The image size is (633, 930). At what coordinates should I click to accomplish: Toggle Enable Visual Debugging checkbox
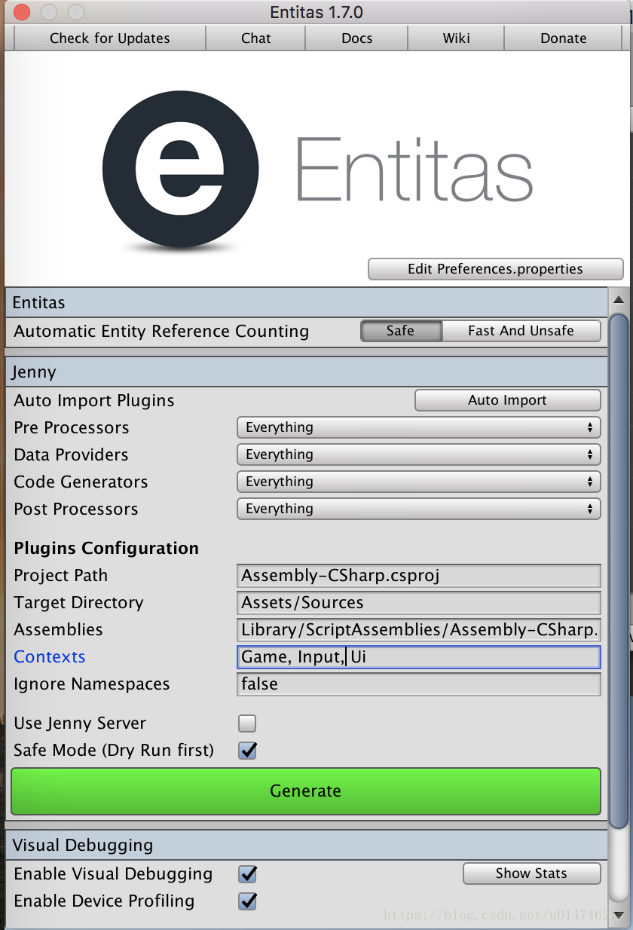(x=247, y=874)
